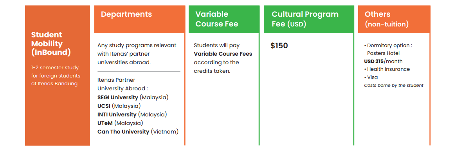454x153 pixels.
Task: Click the 'Costs borne by the student' note
Action: coord(393,85)
